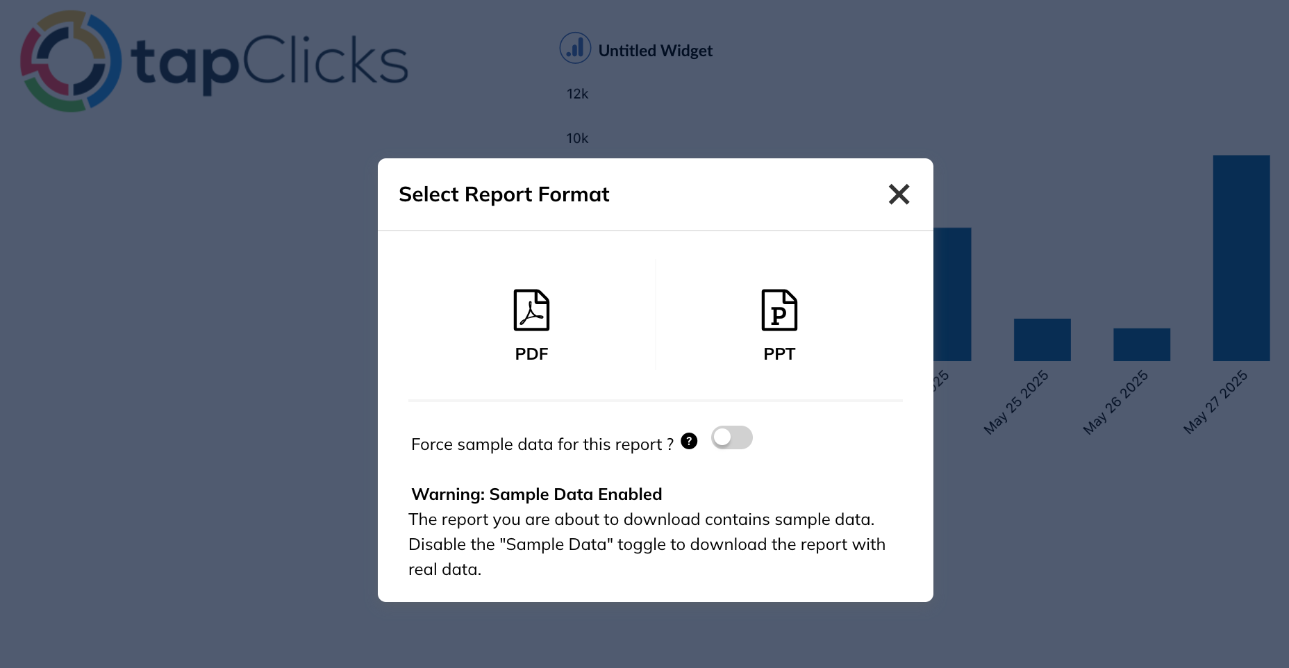Click the PDF document symbol above its label
This screenshot has height=668, width=1289.
tap(531, 310)
